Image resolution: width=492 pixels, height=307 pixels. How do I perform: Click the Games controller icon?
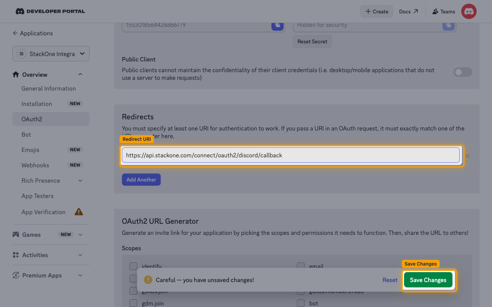[16, 234]
